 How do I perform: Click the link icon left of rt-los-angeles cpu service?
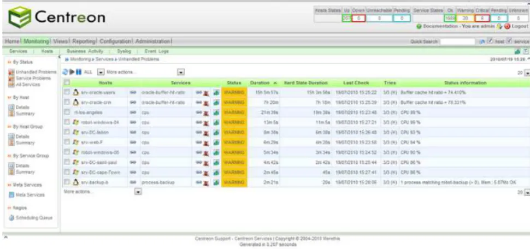tap(133, 112)
